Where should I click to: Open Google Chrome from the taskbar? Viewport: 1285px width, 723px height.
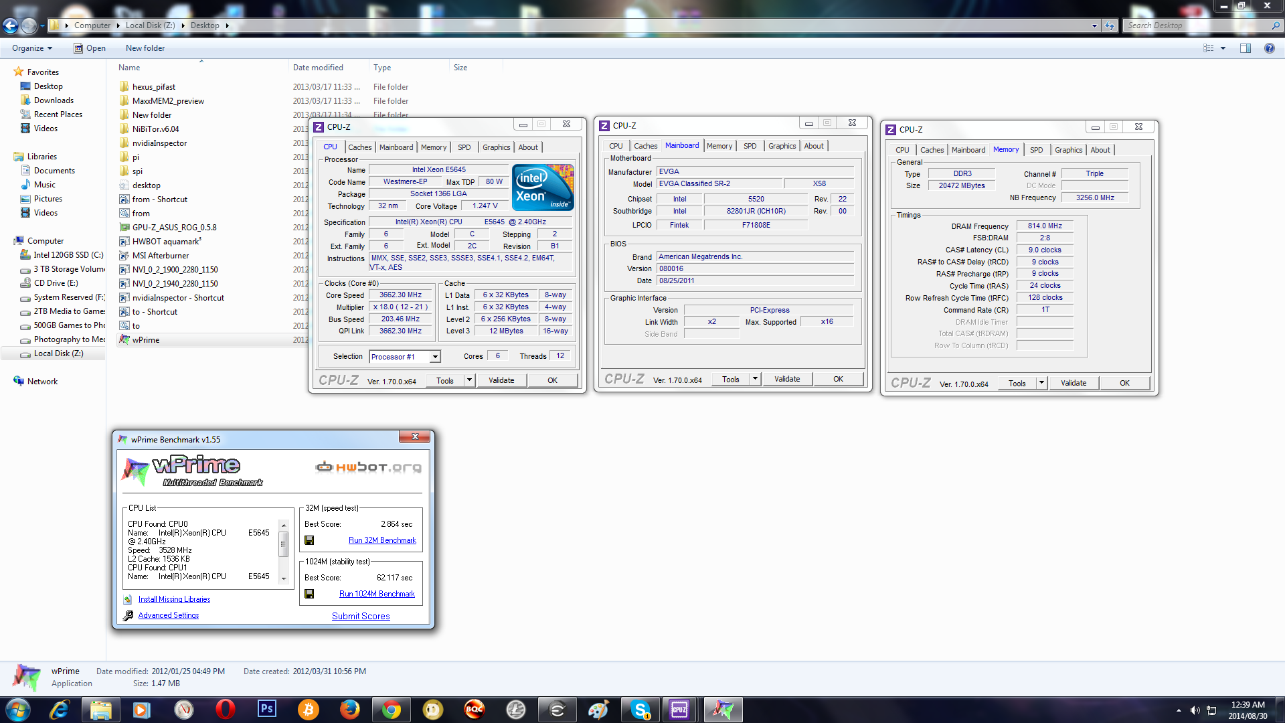392,710
